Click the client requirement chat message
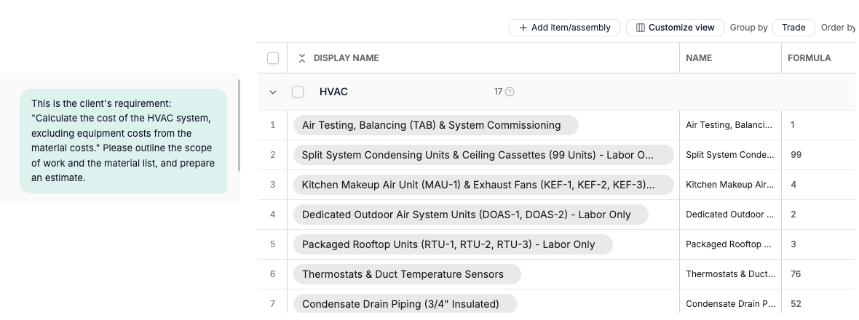 (123, 140)
